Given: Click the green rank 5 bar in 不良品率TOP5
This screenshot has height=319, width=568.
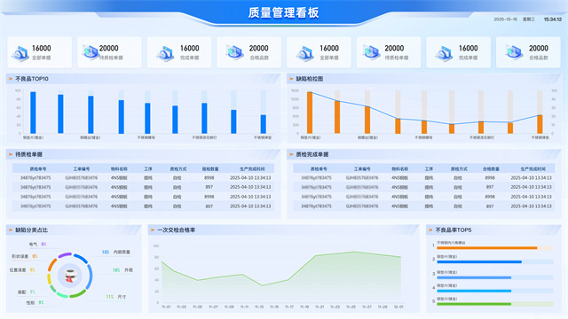Looking at the screenshot, I should coord(474,304).
